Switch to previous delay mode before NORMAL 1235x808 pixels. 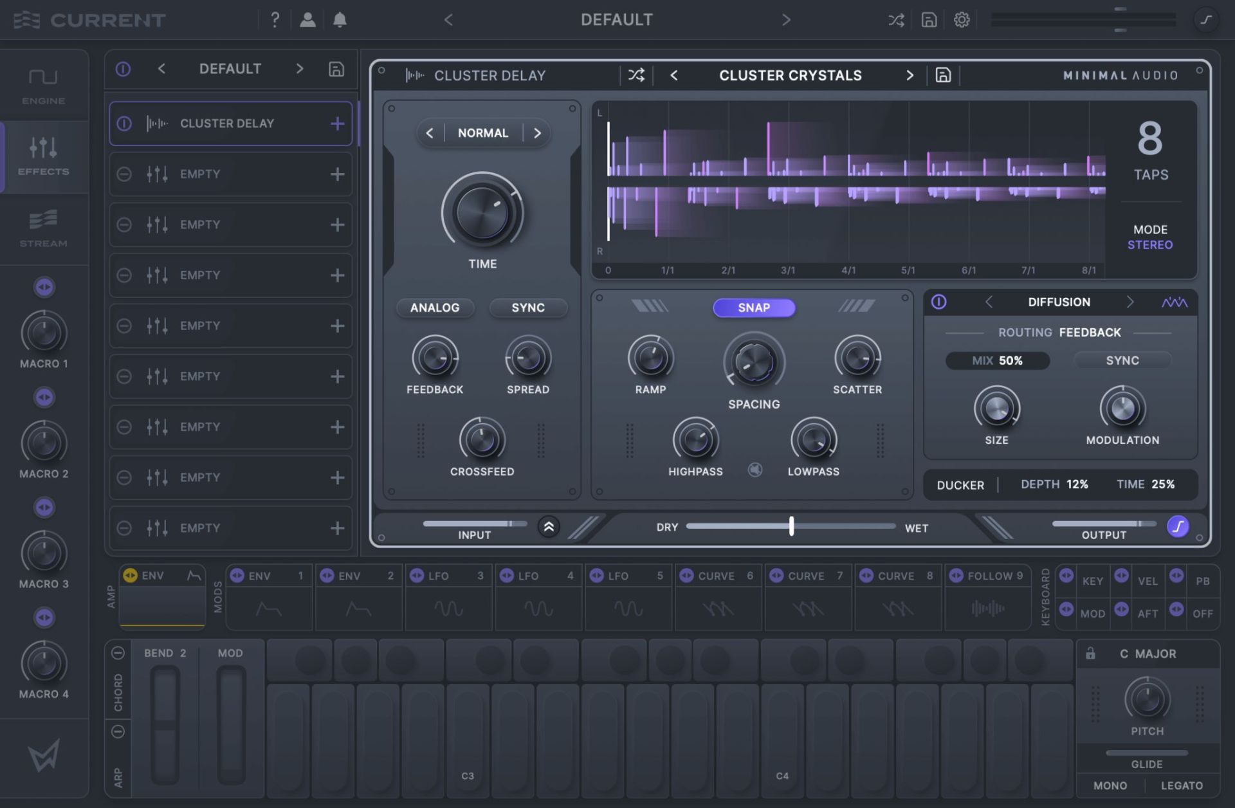430,133
